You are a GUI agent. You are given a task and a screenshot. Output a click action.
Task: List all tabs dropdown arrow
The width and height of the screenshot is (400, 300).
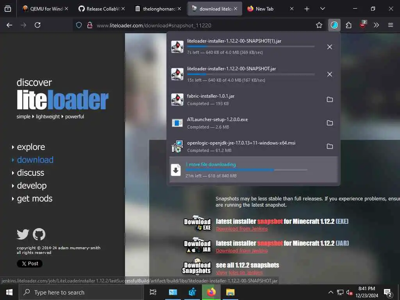pos(322,9)
